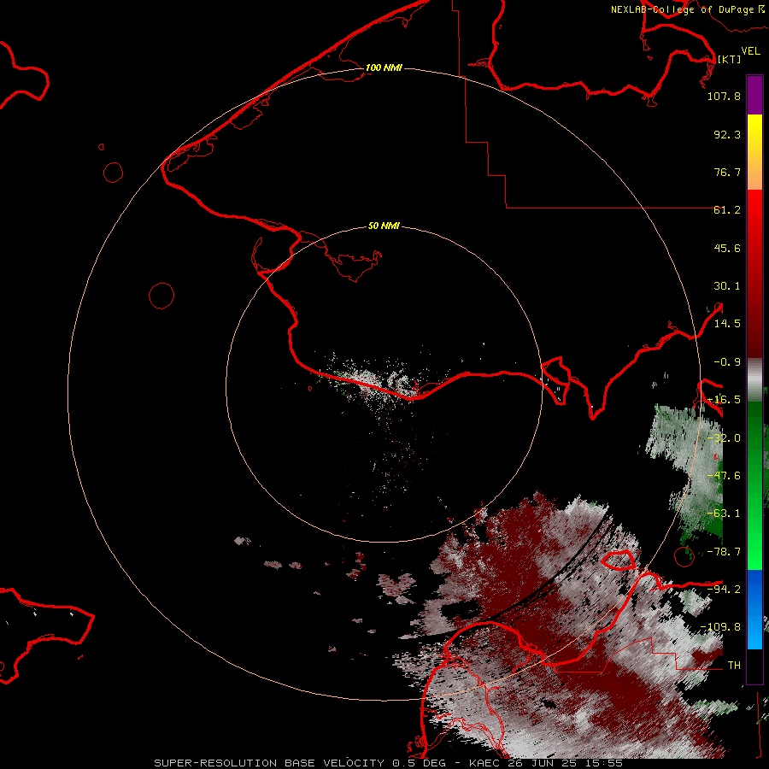Select the 14.5 scale value
Viewport: 769px width, 769px height.
point(727,324)
